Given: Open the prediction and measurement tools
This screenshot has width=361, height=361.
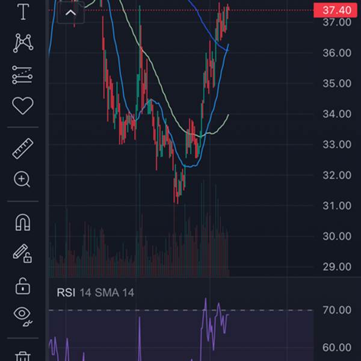Looking at the screenshot, I should 22,75.
